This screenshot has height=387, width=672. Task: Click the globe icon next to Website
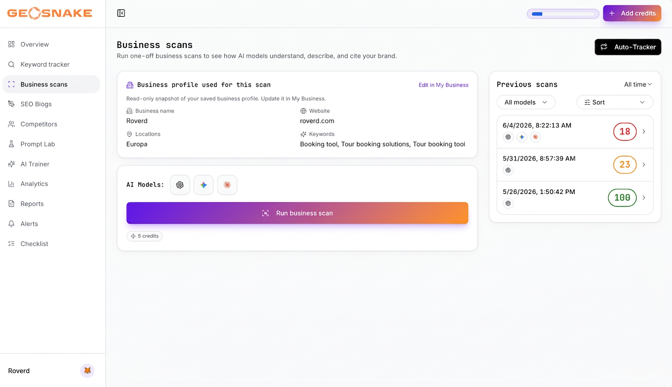[x=303, y=111]
